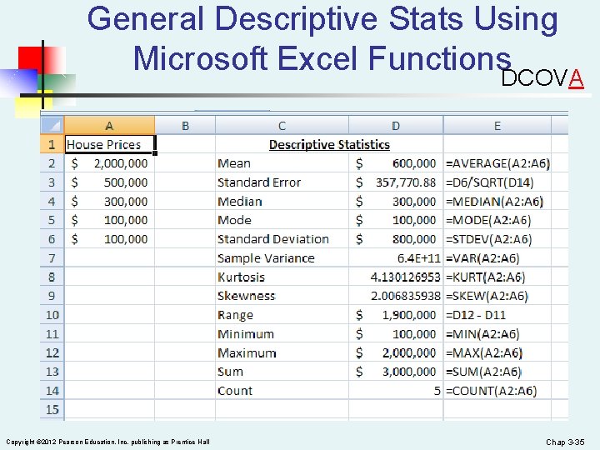Click the =MODE(A2:A6) formula cell
Viewport: 600px width, 450px height.
(497, 220)
